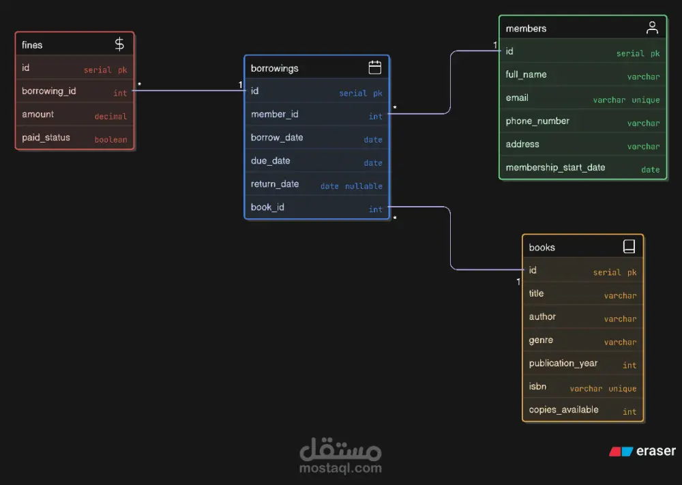Toggle the nullable attribute on return_date
This screenshot has height=485, width=682.
click(364, 186)
